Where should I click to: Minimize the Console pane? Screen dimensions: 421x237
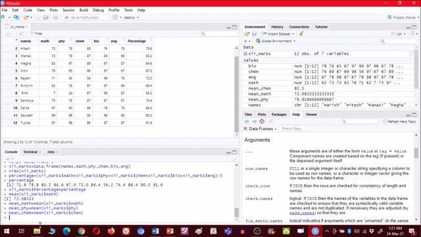228,152
